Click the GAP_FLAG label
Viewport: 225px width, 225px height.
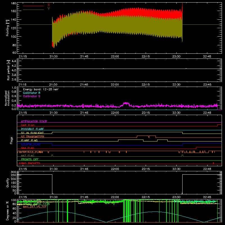(x=28, y=125)
